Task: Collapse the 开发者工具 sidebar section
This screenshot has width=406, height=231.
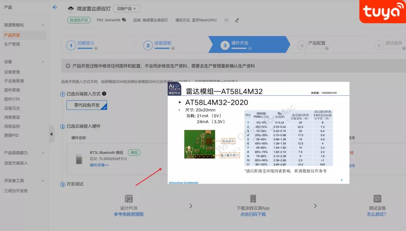Action: 43,181
